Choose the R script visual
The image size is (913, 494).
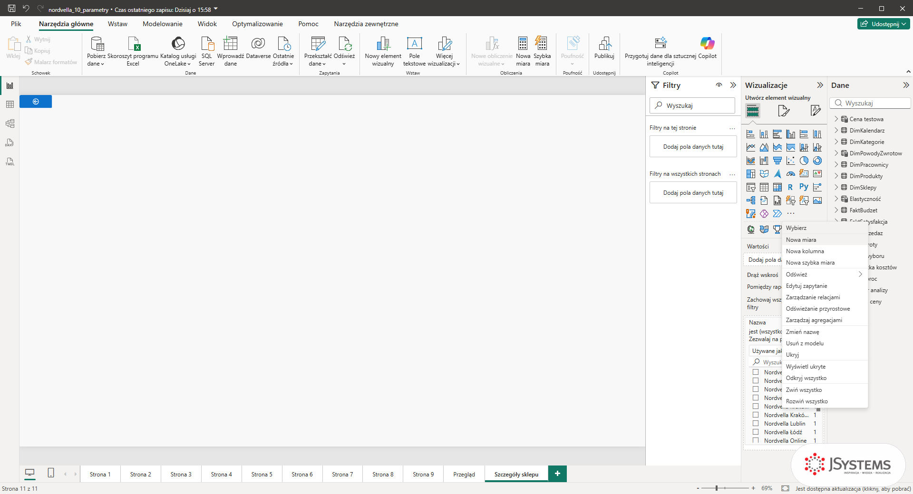tap(790, 187)
